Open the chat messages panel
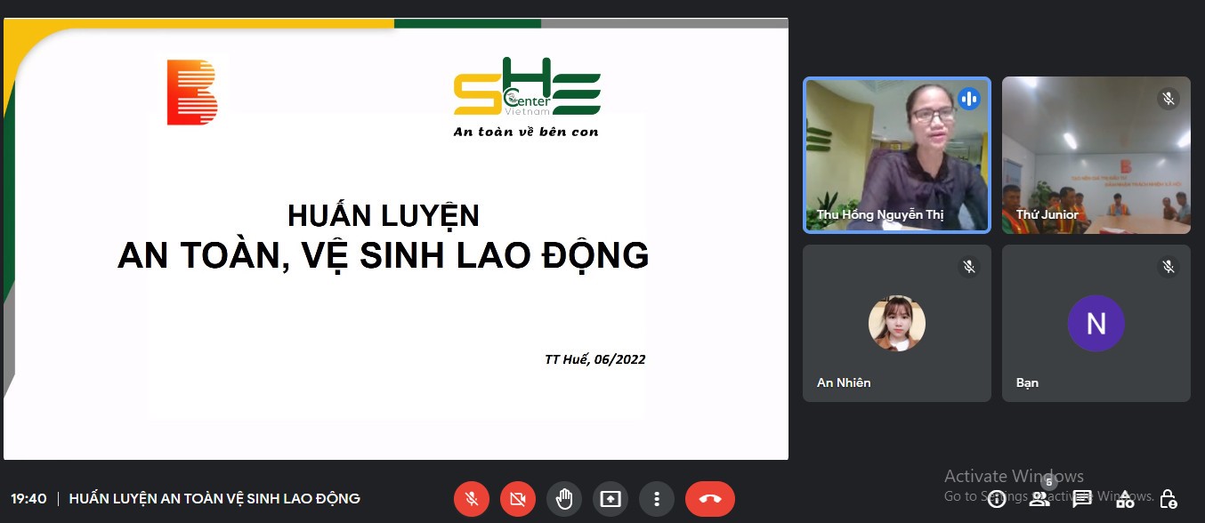1205x523 pixels. pyautogui.click(x=1082, y=499)
